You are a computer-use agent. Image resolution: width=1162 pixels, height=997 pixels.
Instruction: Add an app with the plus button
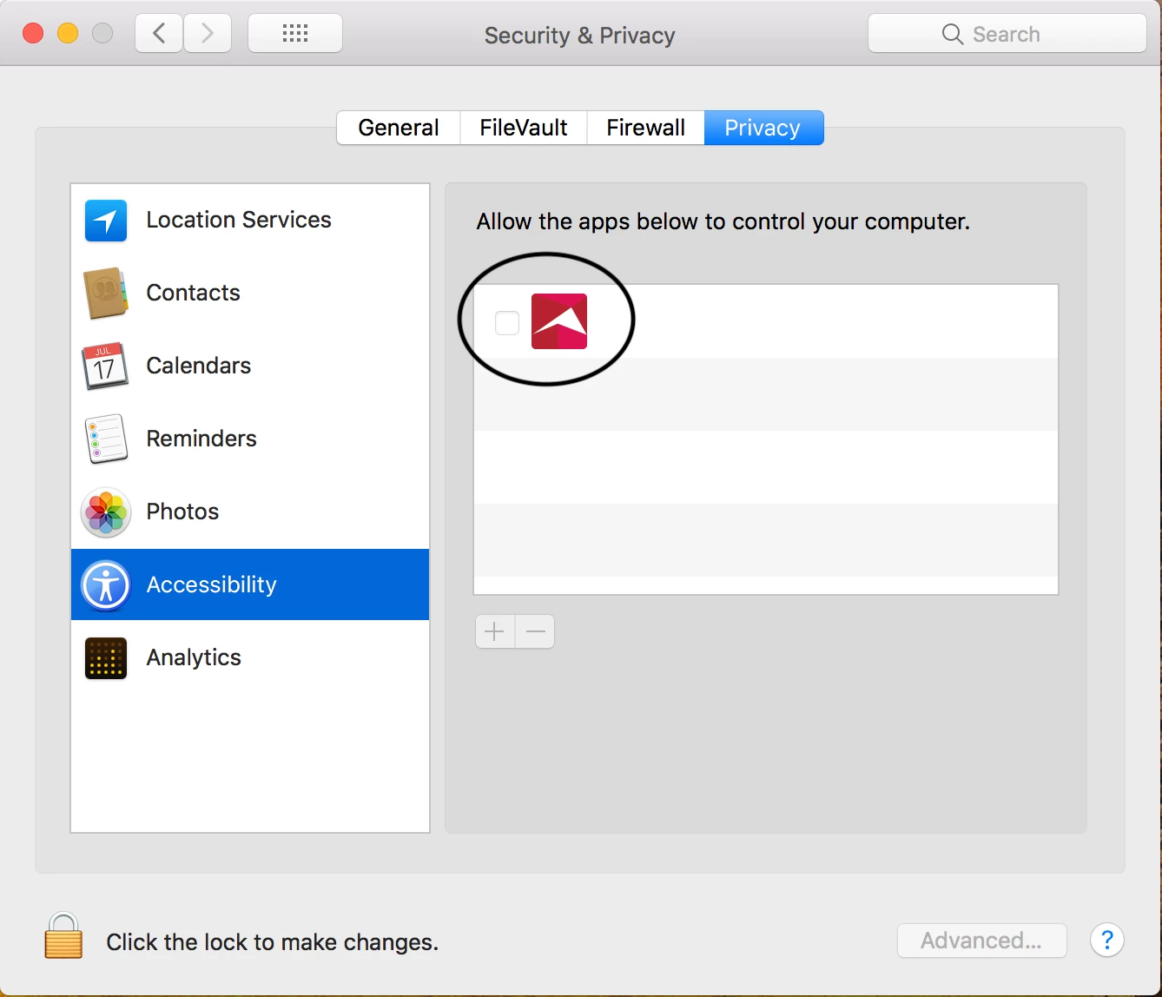point(495,631)
